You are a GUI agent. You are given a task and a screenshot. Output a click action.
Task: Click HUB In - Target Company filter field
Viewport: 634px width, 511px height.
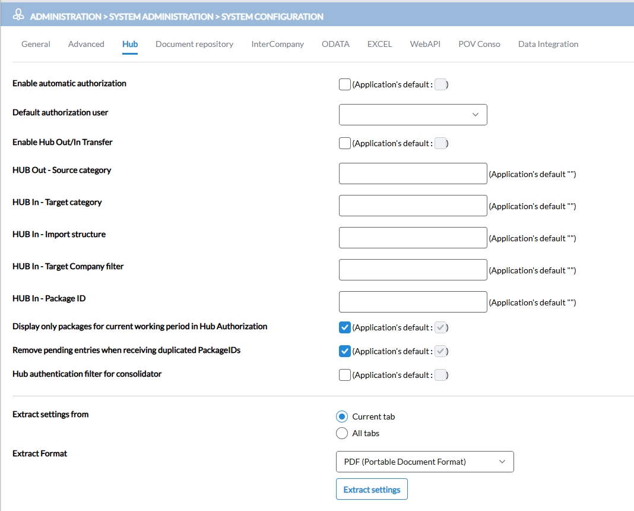(413, 269)
